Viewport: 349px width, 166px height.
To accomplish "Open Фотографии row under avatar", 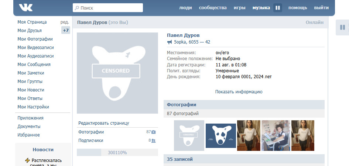I will point(117,132).
